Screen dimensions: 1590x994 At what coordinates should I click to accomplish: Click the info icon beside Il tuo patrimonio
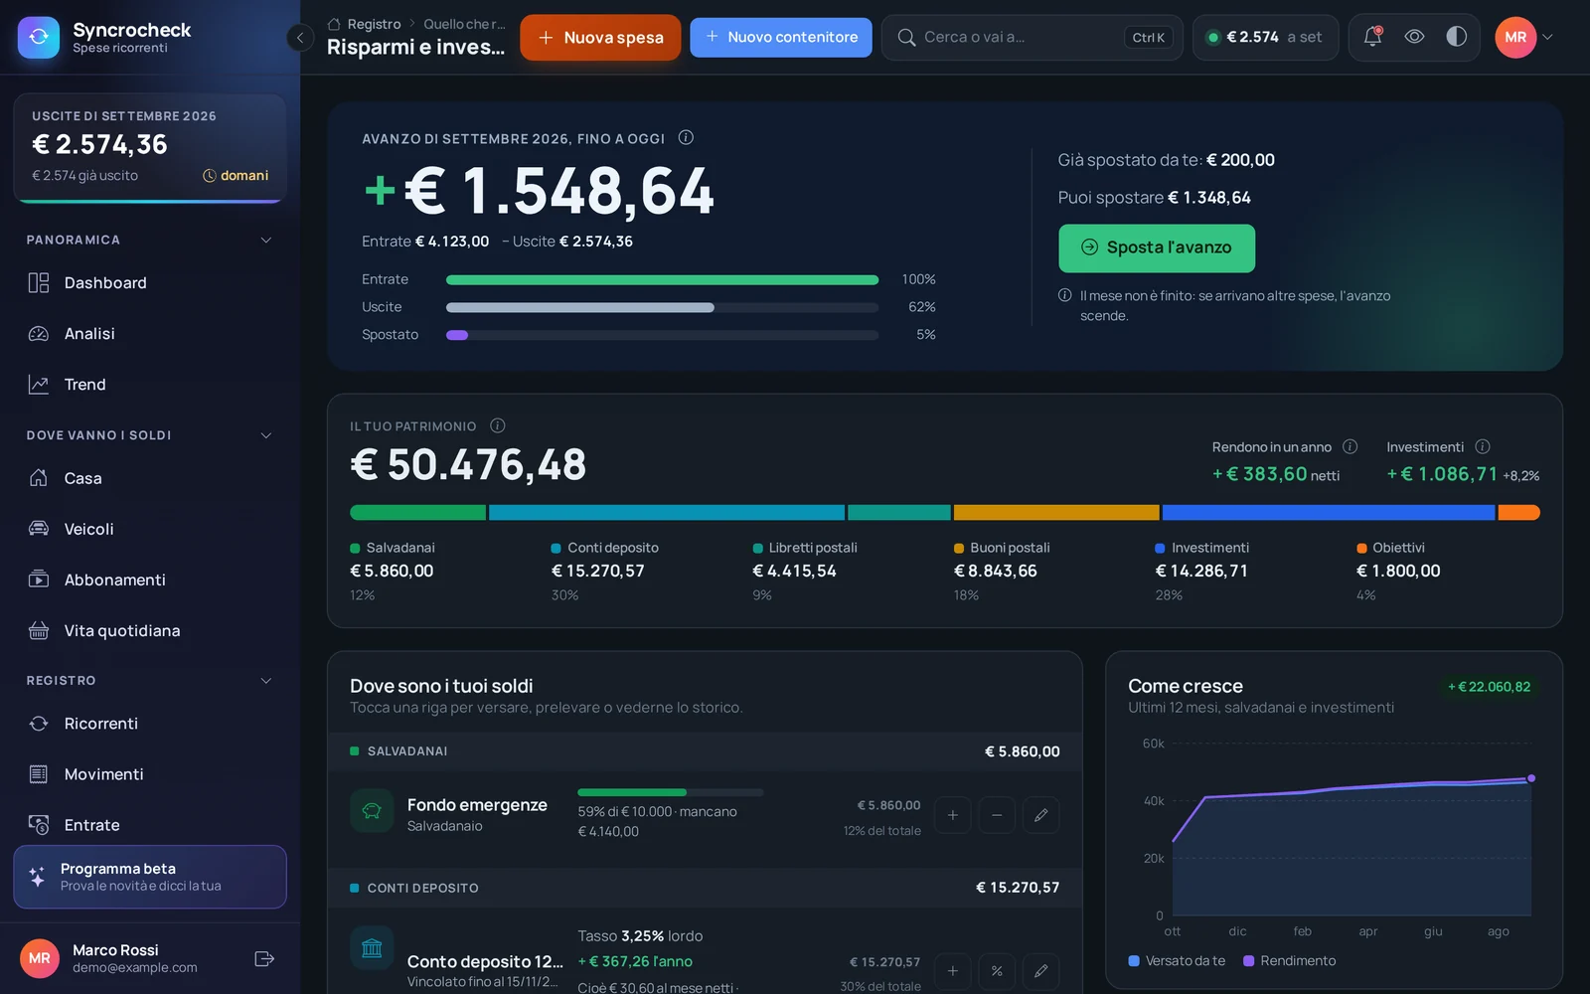(x=498, y=425)
